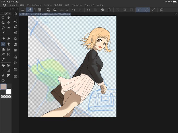This screenshot has width=178, height=133.
Task: Select the main drawing color swatch
Action: coord(3,87)
